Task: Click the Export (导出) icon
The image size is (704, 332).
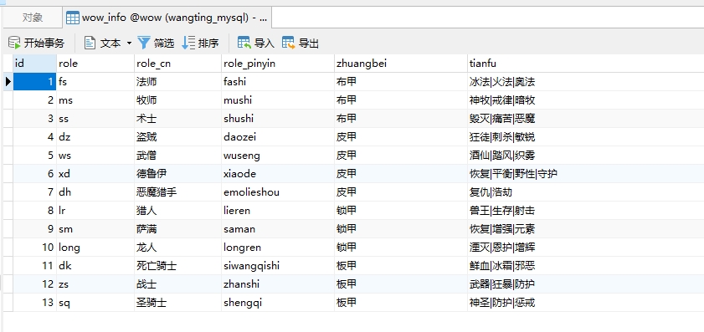Action: pos(289,43)
